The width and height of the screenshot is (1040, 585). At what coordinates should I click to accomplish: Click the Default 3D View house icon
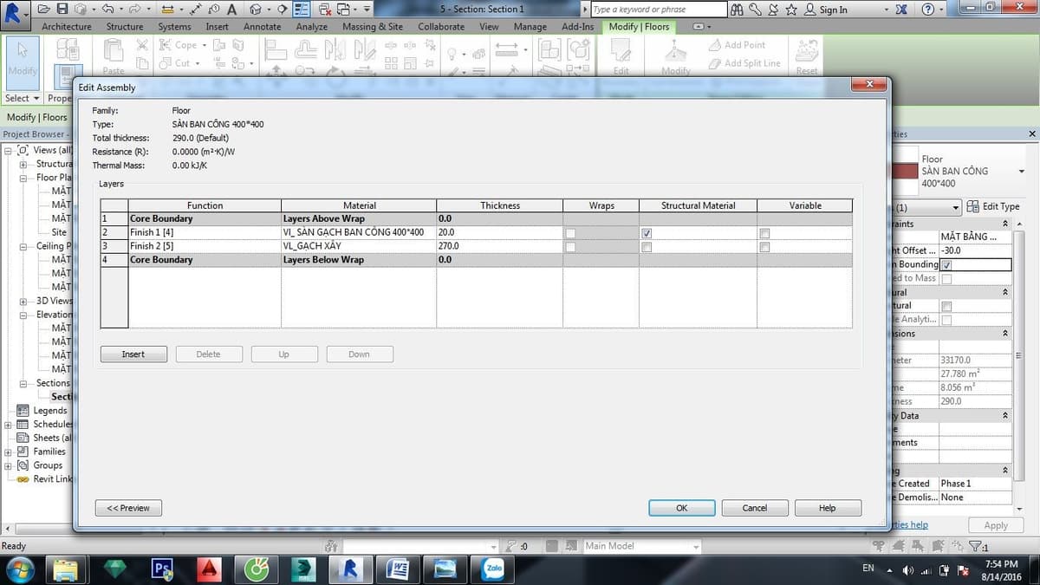[256, 9]
